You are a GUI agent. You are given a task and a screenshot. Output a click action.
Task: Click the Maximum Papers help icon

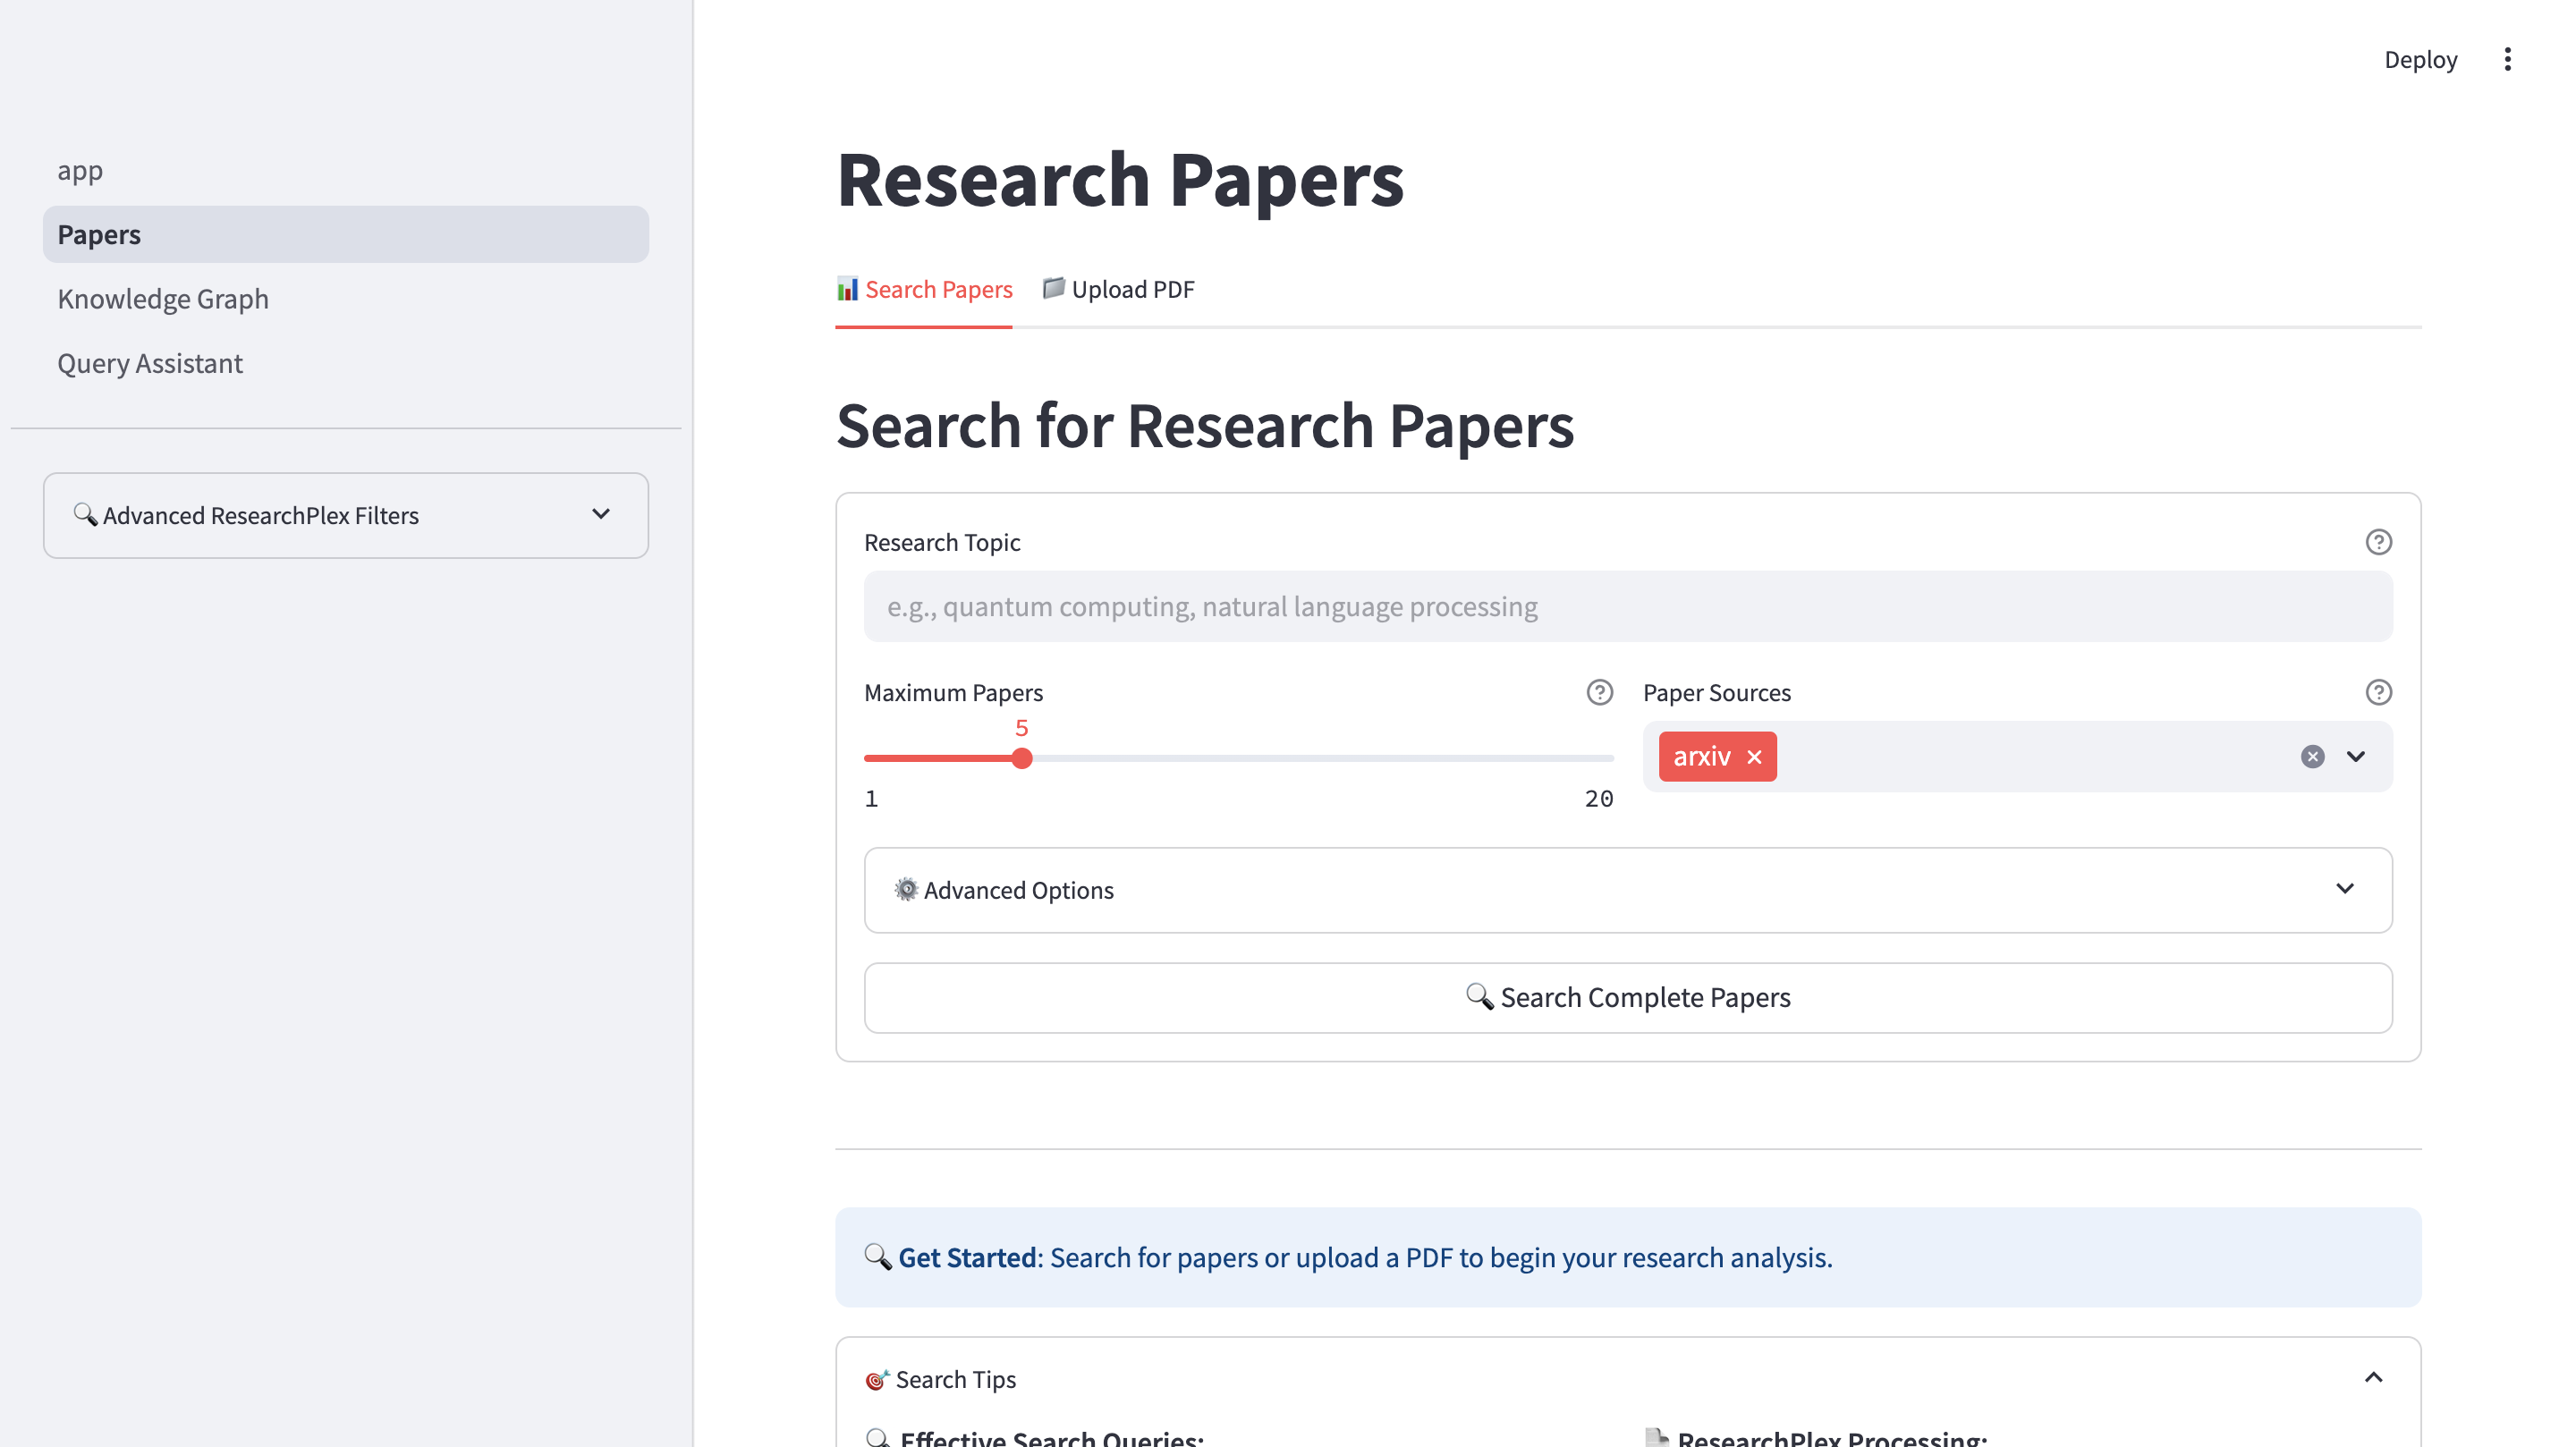click(x=1599, y=692)
